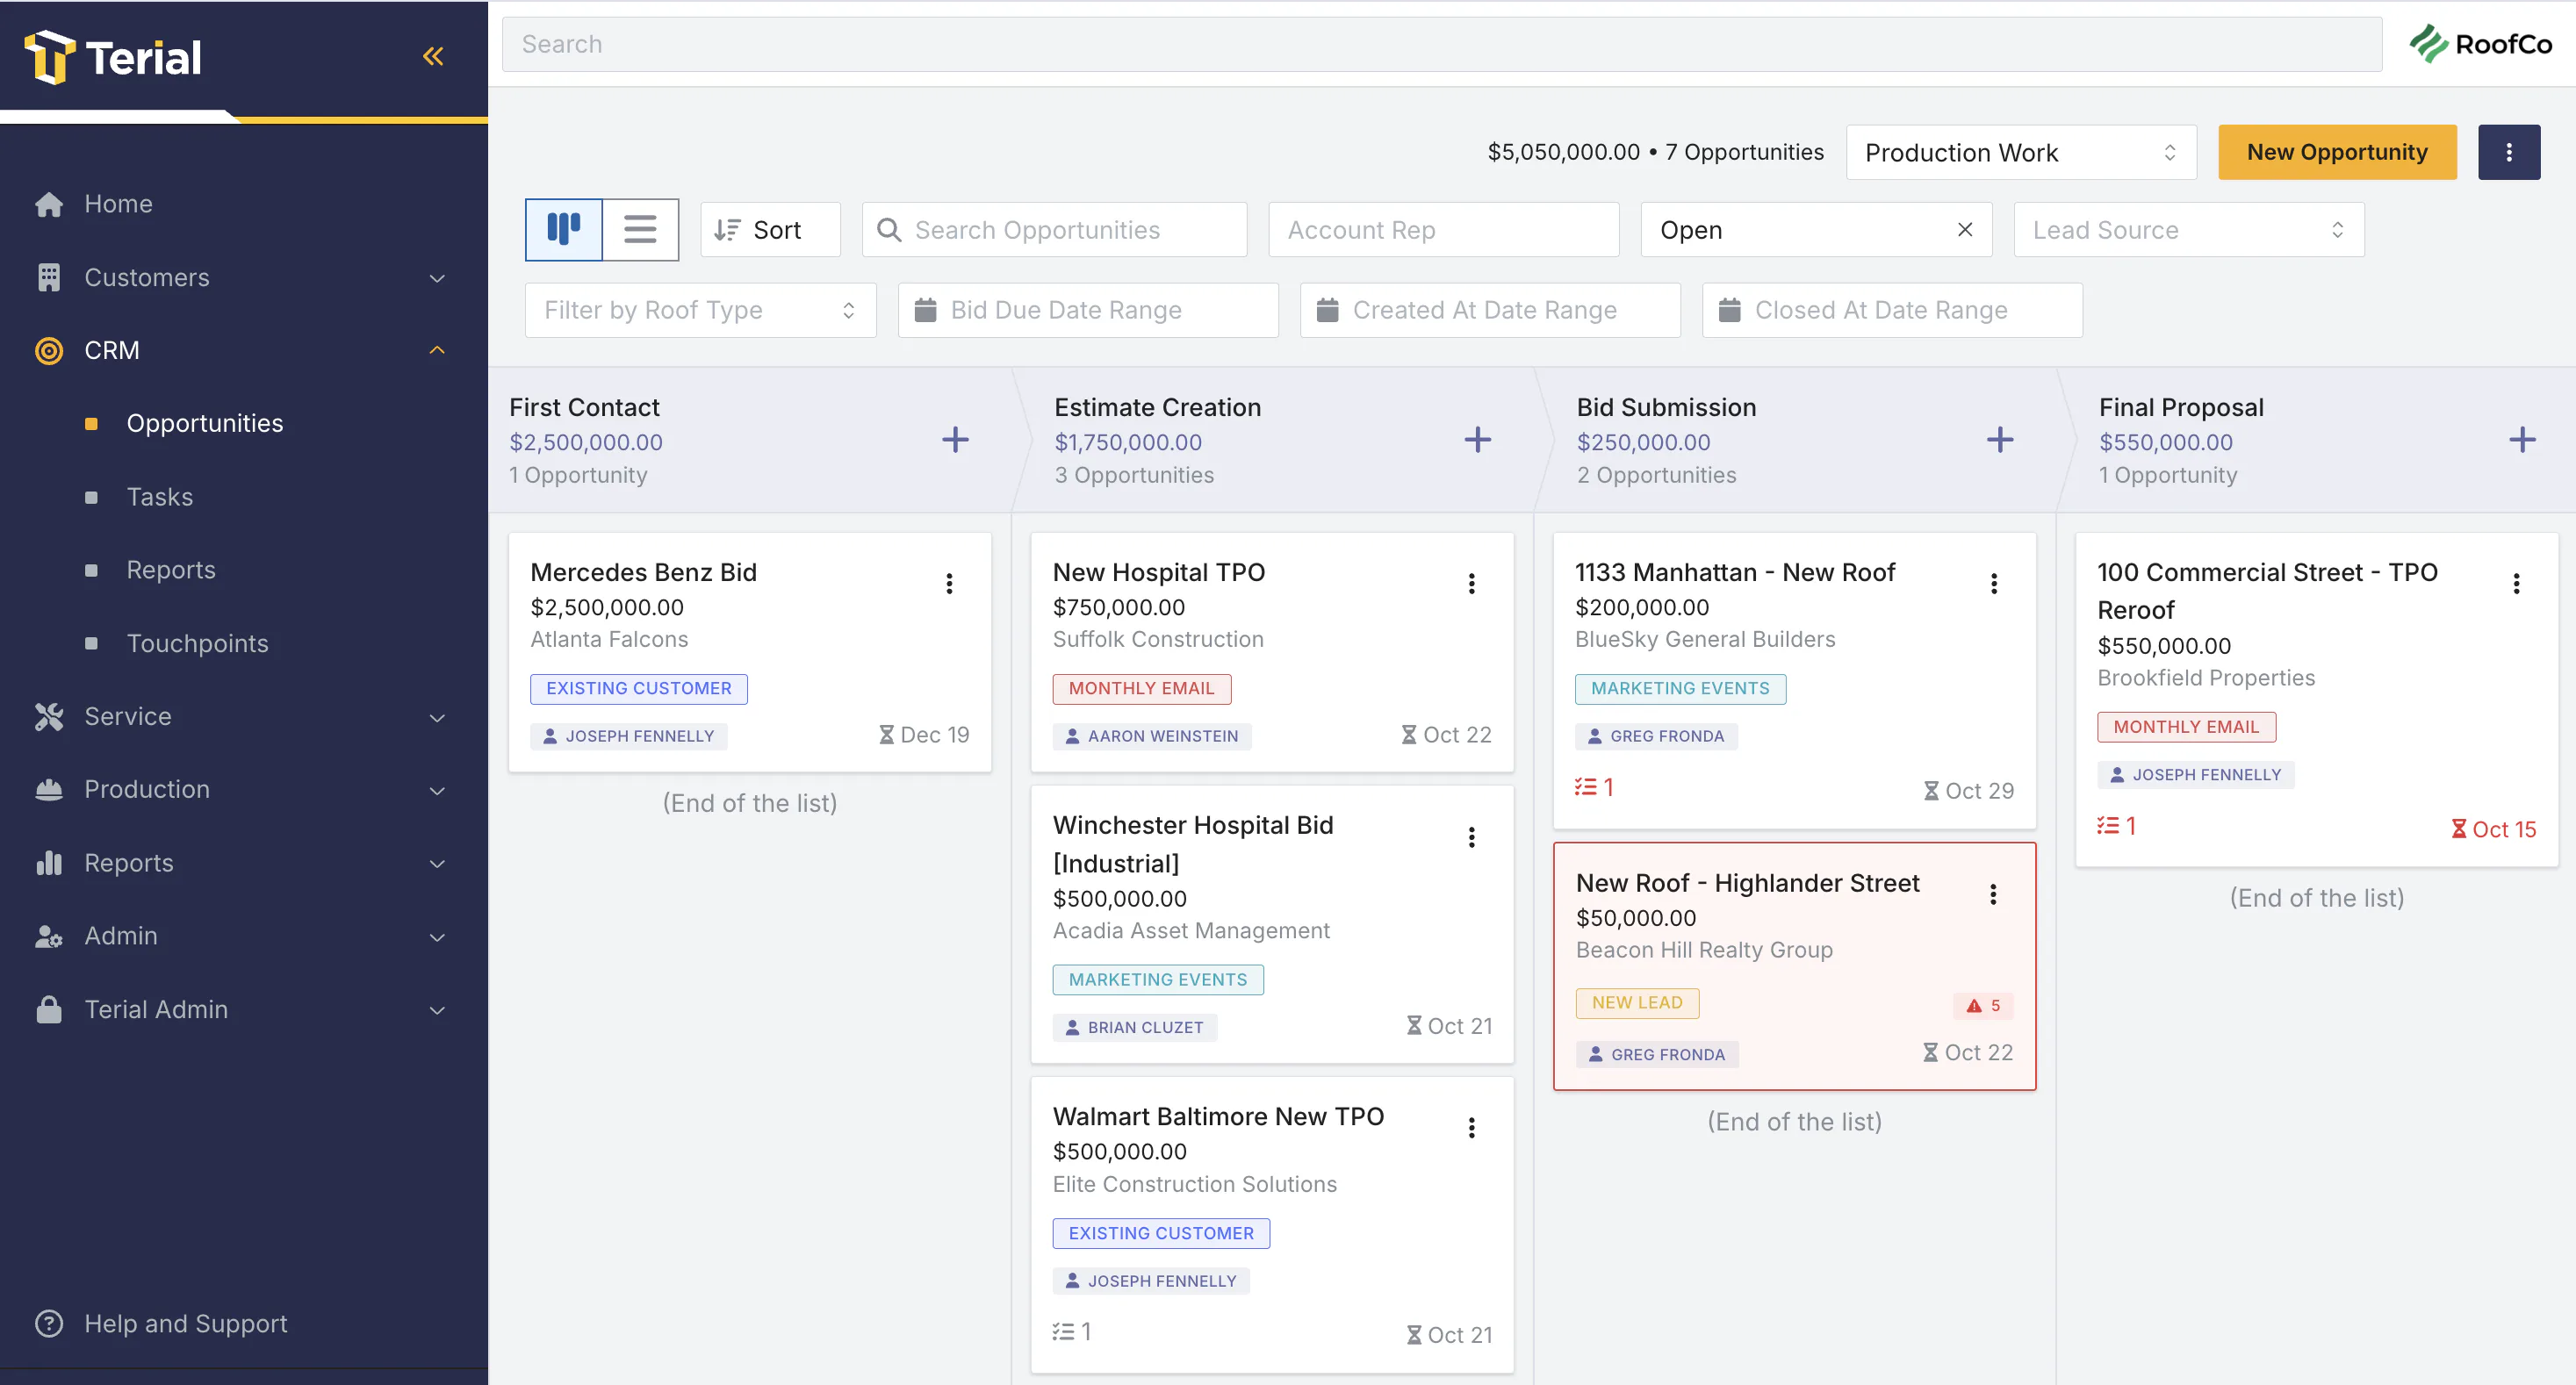The width and height of the screenshot is (2576, 1385).
Task: Expand the Customers menu
Action: (244, 277)
